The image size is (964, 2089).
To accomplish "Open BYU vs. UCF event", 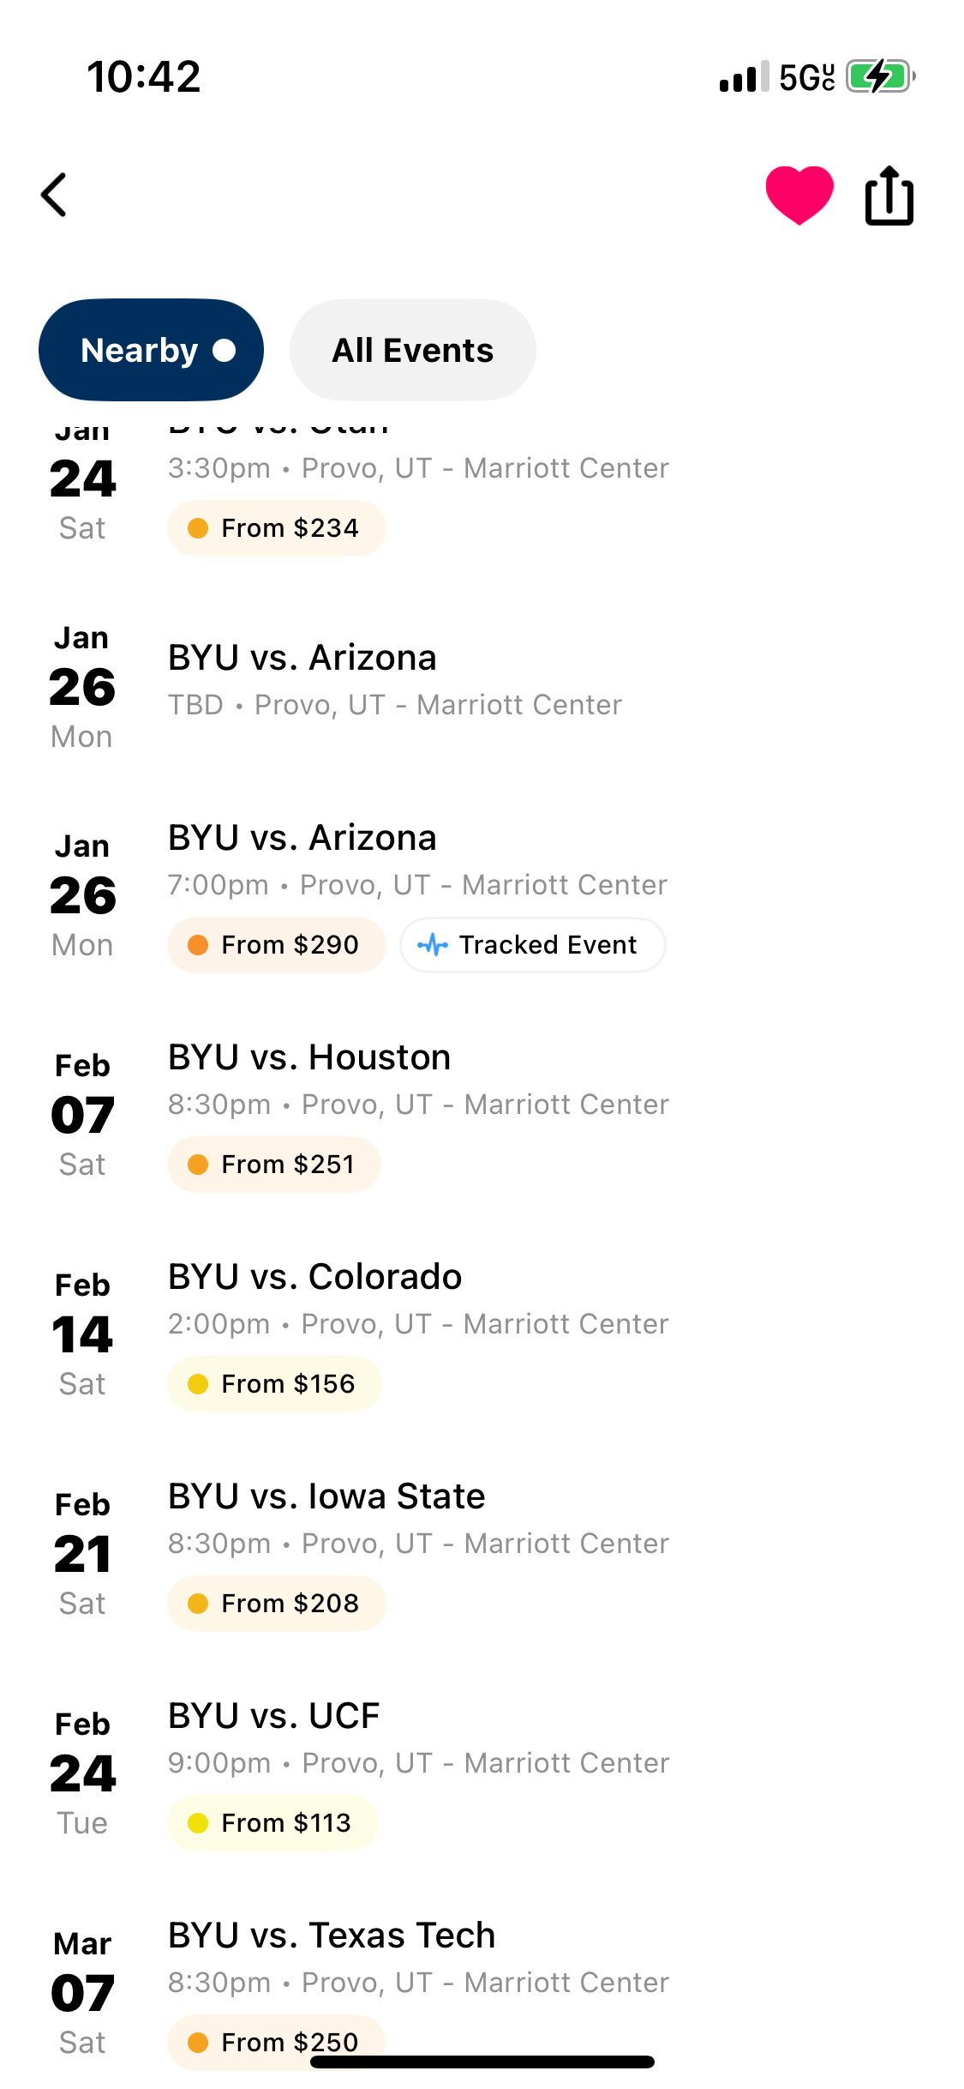I will pos(273,1716).
